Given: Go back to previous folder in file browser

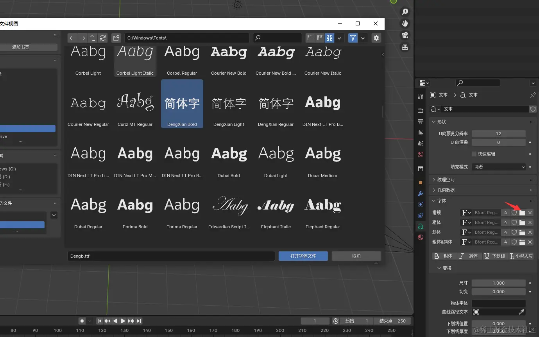Looking at the screenshot, I should (x=72, y=38).
